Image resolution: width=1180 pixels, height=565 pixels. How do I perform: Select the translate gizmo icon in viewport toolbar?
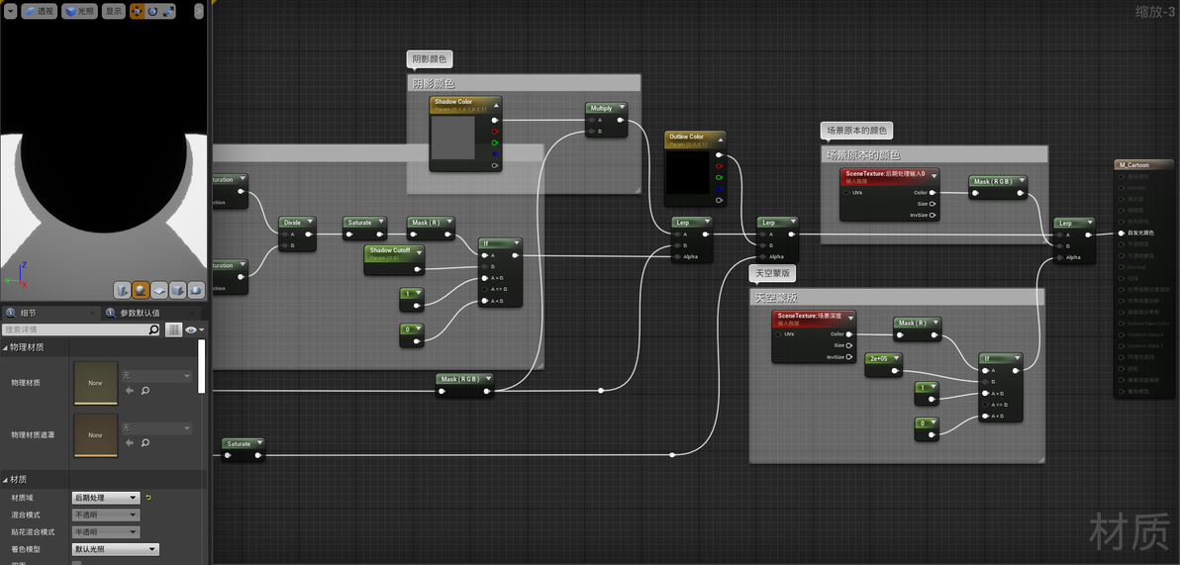pyautogui.click(x=137, y=11)
